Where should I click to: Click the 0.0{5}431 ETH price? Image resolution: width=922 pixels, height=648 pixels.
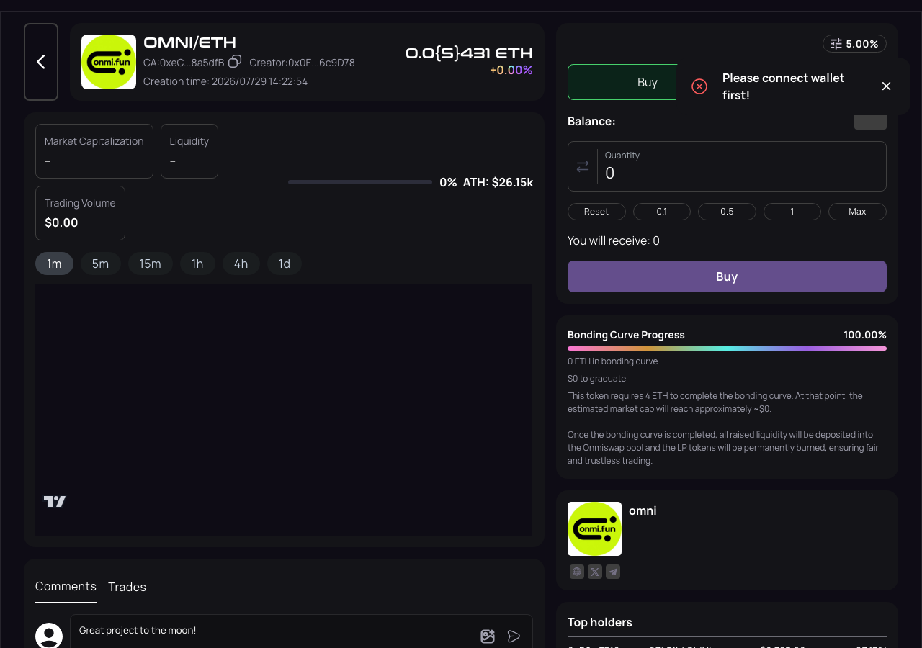(x=469, y=53)
